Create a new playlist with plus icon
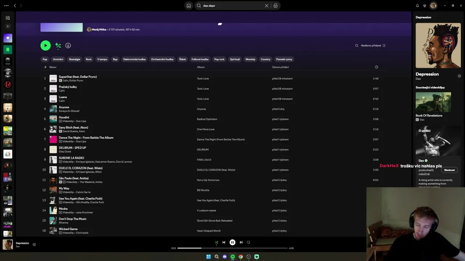This screenshot has height=261, width=465. [8, 26]
